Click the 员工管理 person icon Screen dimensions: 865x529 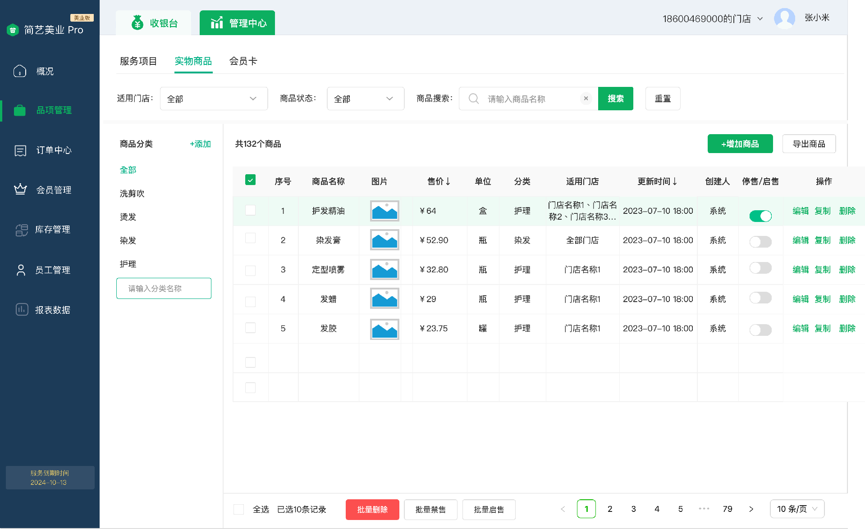click(x=21, y=270)
